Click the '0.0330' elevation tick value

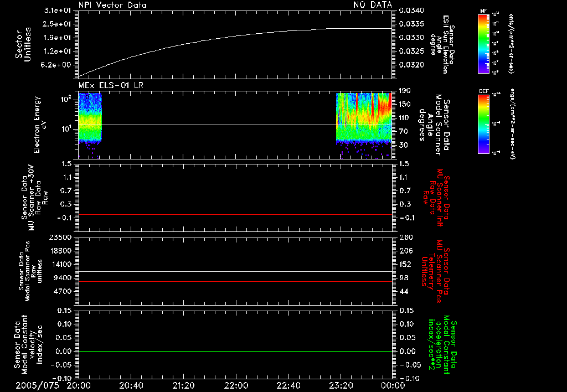[x=411, y=38]
